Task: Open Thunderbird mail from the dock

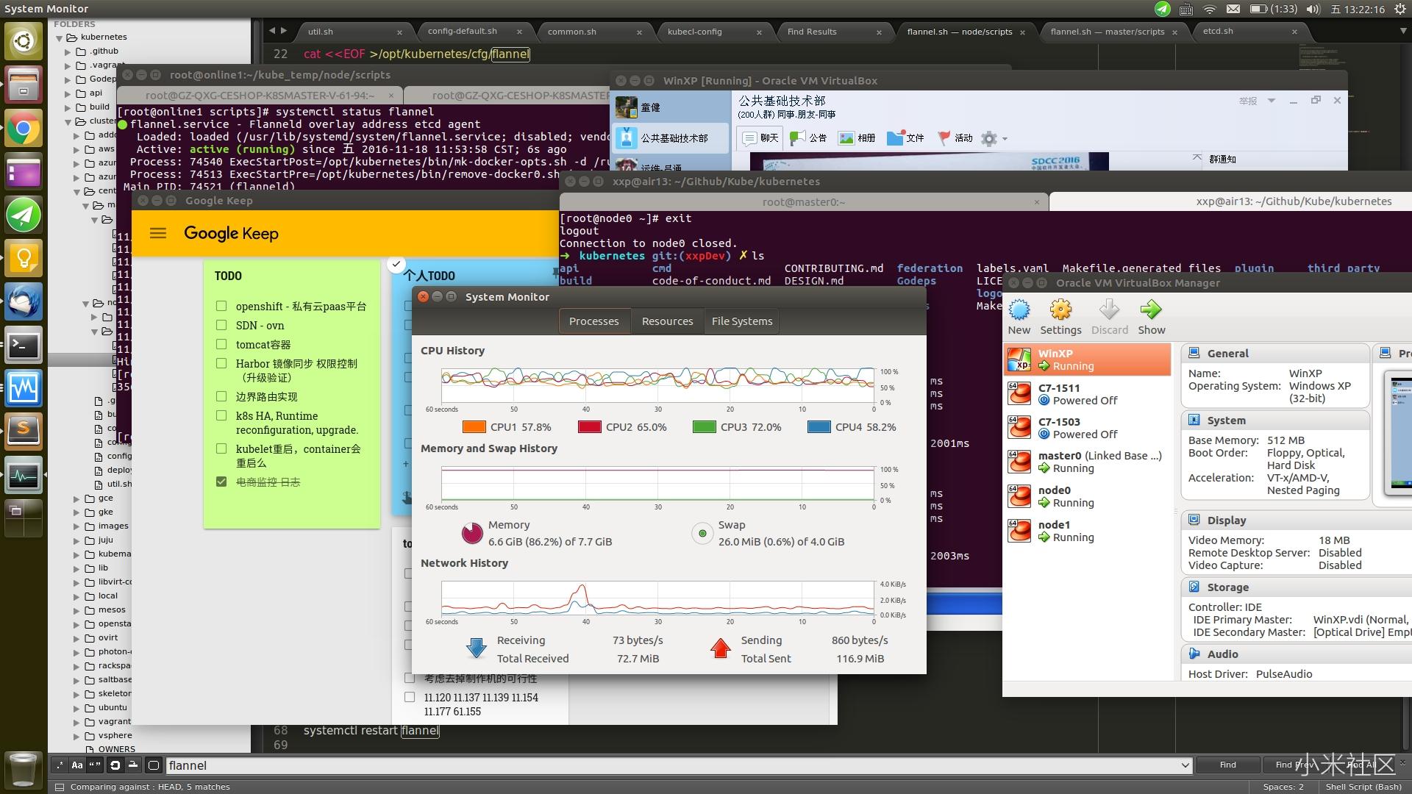Action: (x=24, y=302)
